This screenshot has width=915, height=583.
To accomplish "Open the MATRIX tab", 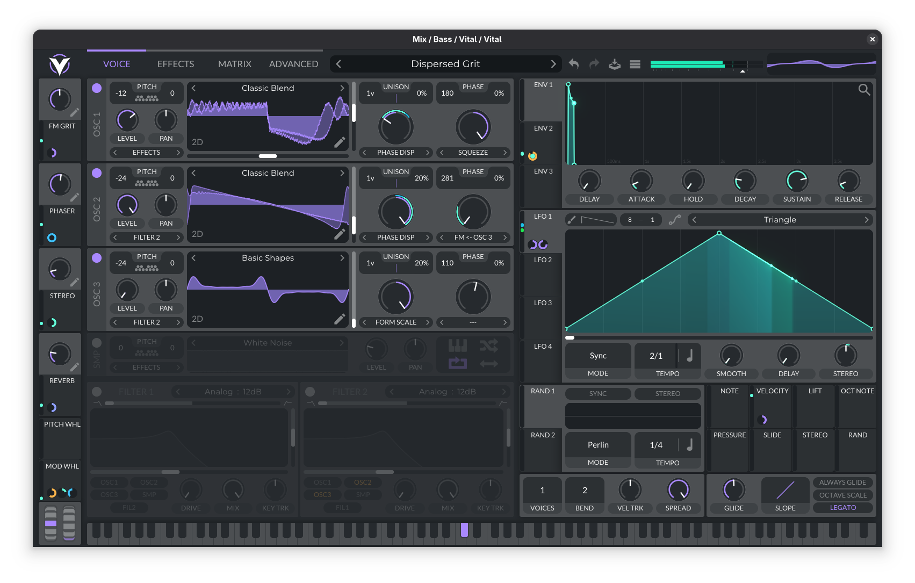I will [234, 64].
